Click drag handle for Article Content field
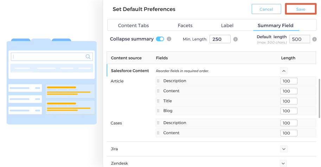321x167 pixels. click(x=159, y=91)
